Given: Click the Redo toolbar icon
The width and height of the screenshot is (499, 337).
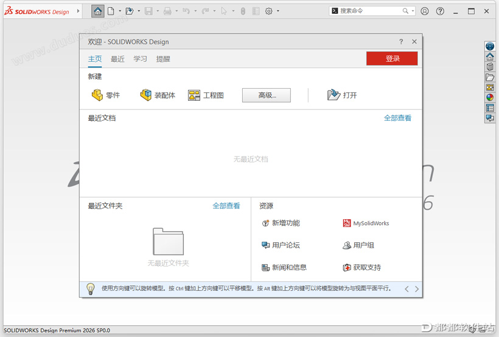Looking at the screenshot, I should click(205, 12).
